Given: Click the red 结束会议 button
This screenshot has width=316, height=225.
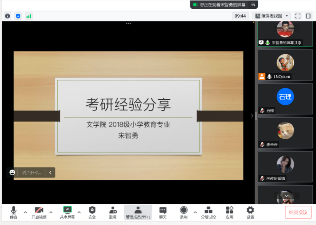Looking at the screenshot, I should click(298, 212).
